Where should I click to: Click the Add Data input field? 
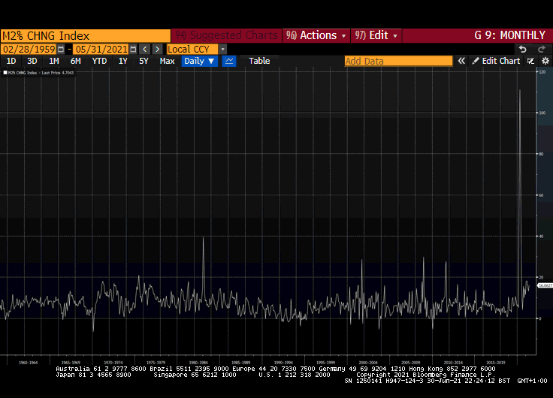tap(398, 61)
